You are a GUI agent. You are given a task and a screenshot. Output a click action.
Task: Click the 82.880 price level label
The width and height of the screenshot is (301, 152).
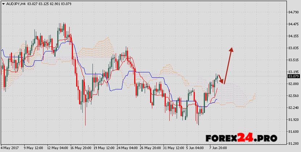293,84
